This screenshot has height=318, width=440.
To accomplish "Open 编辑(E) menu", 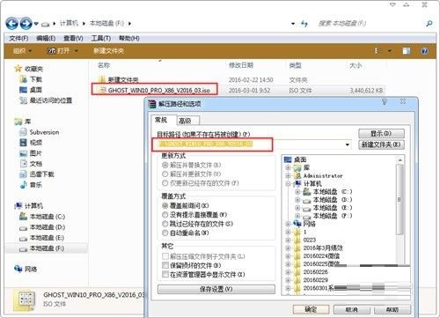I will 46,39.
